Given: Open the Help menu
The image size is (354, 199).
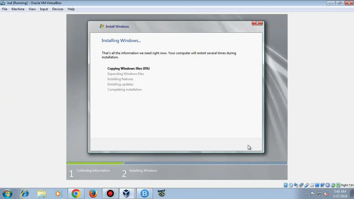Looking at the screenshot, I should click(71, 9).
